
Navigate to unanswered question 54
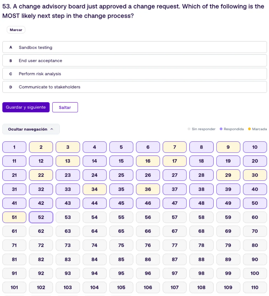pos(94,217)
